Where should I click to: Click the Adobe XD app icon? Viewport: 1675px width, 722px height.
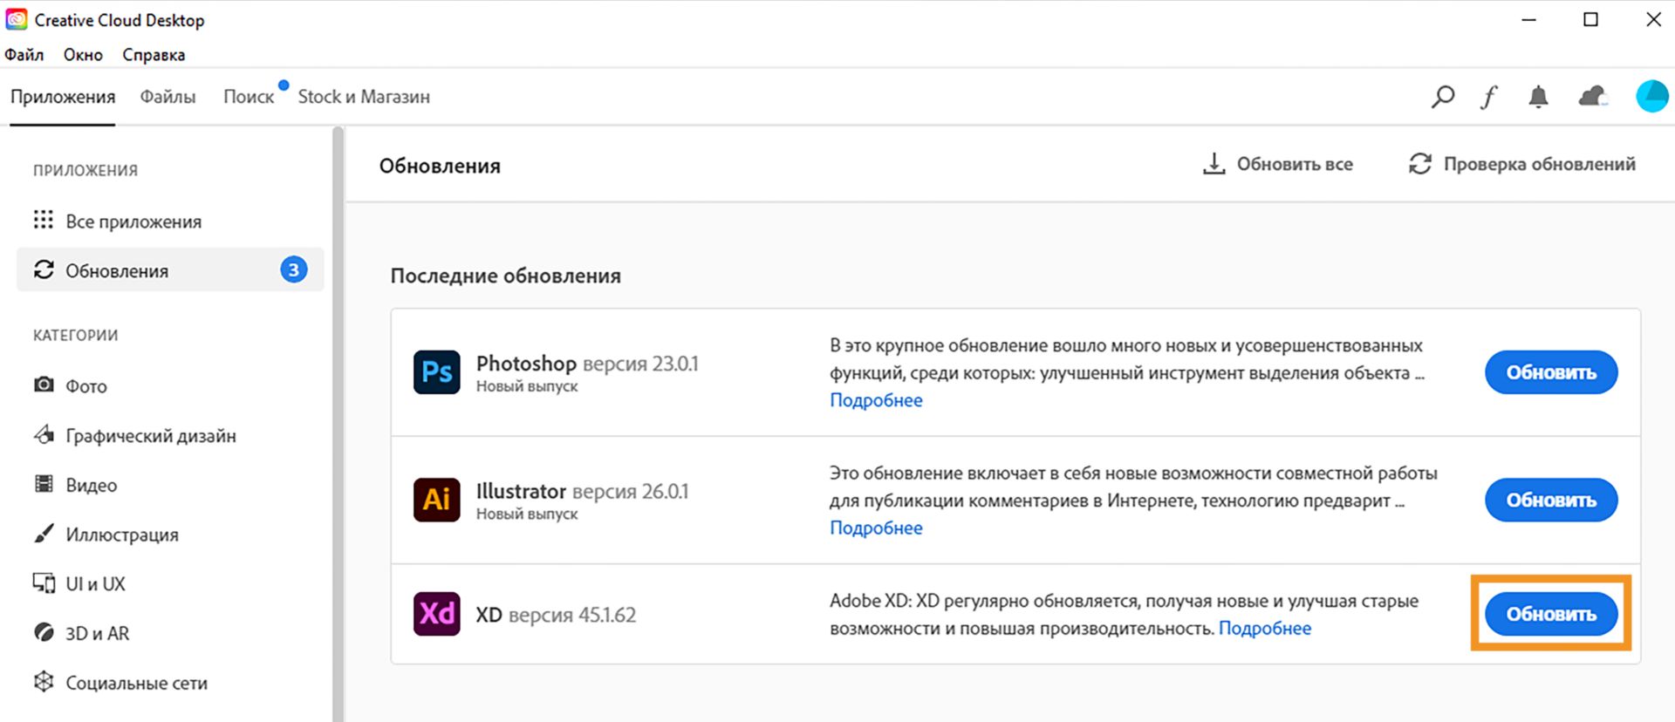coord(436,614)
